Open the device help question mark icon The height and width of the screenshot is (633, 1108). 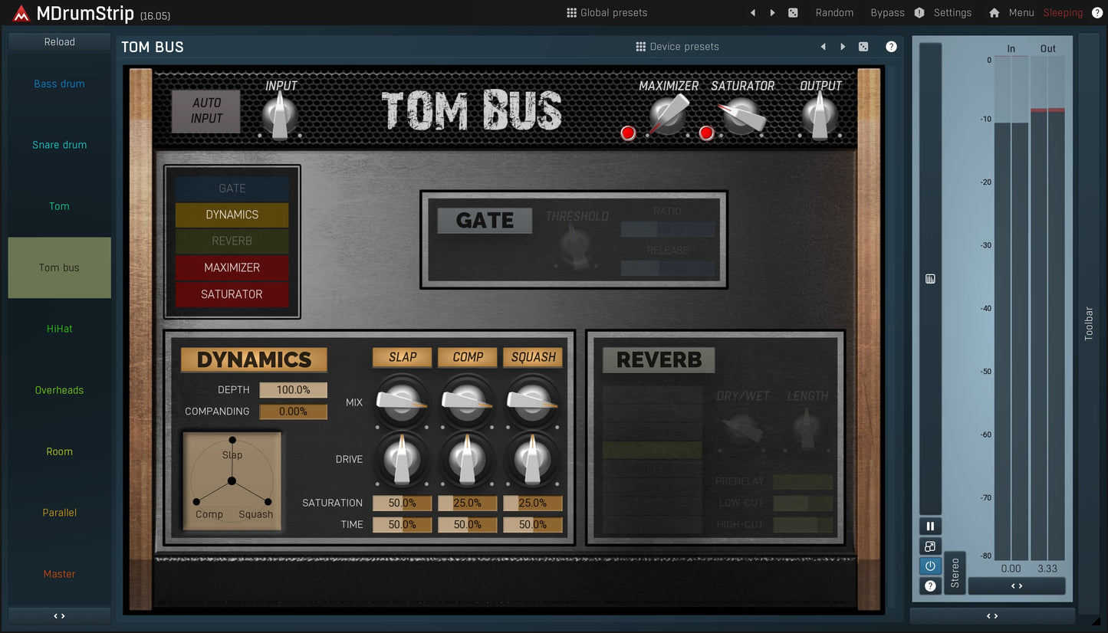click(891, 47)
